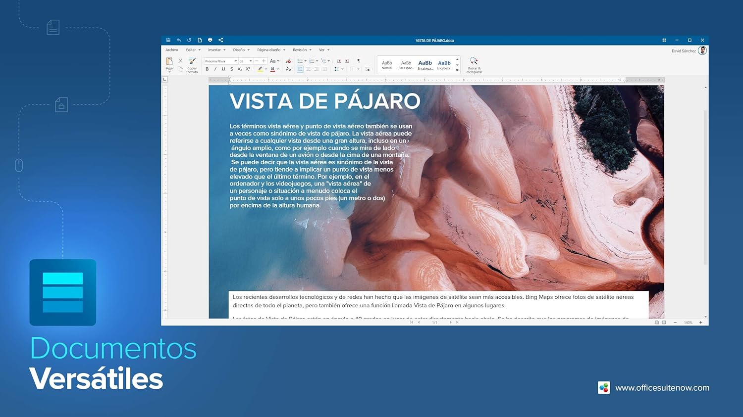Align the paragraph to the right
743x417 pixels.
[x=316, y=69]
